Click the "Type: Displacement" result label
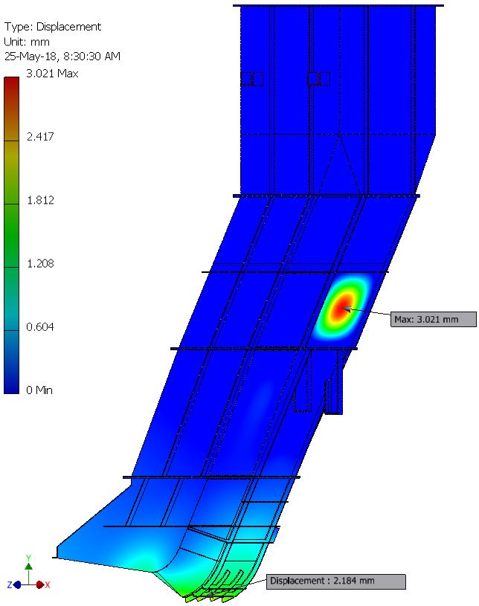The width and height of the screenshot is (479, 606). (52, 27)
